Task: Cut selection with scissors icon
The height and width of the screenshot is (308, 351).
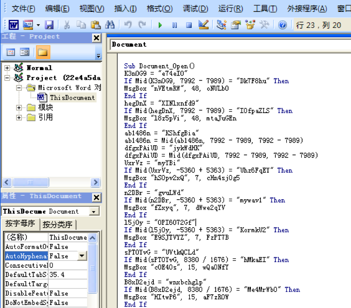Action: 67,25
